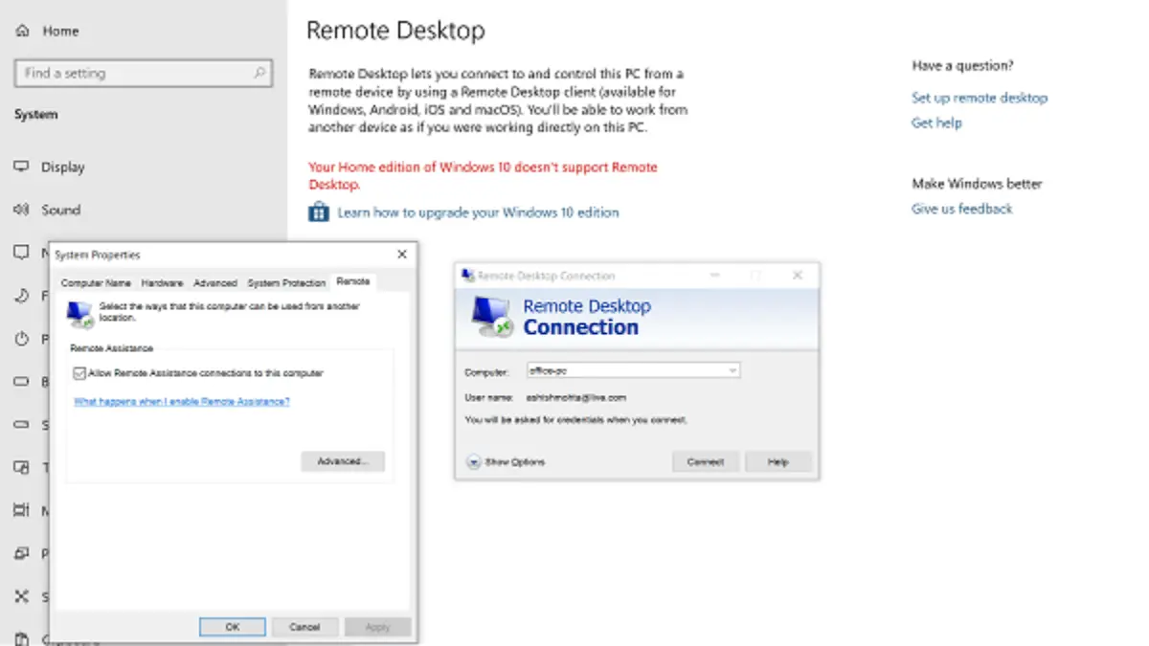Confirm System Properties with the OK button
Viewport: 1149px width, 646px height.
pos(233,627)
